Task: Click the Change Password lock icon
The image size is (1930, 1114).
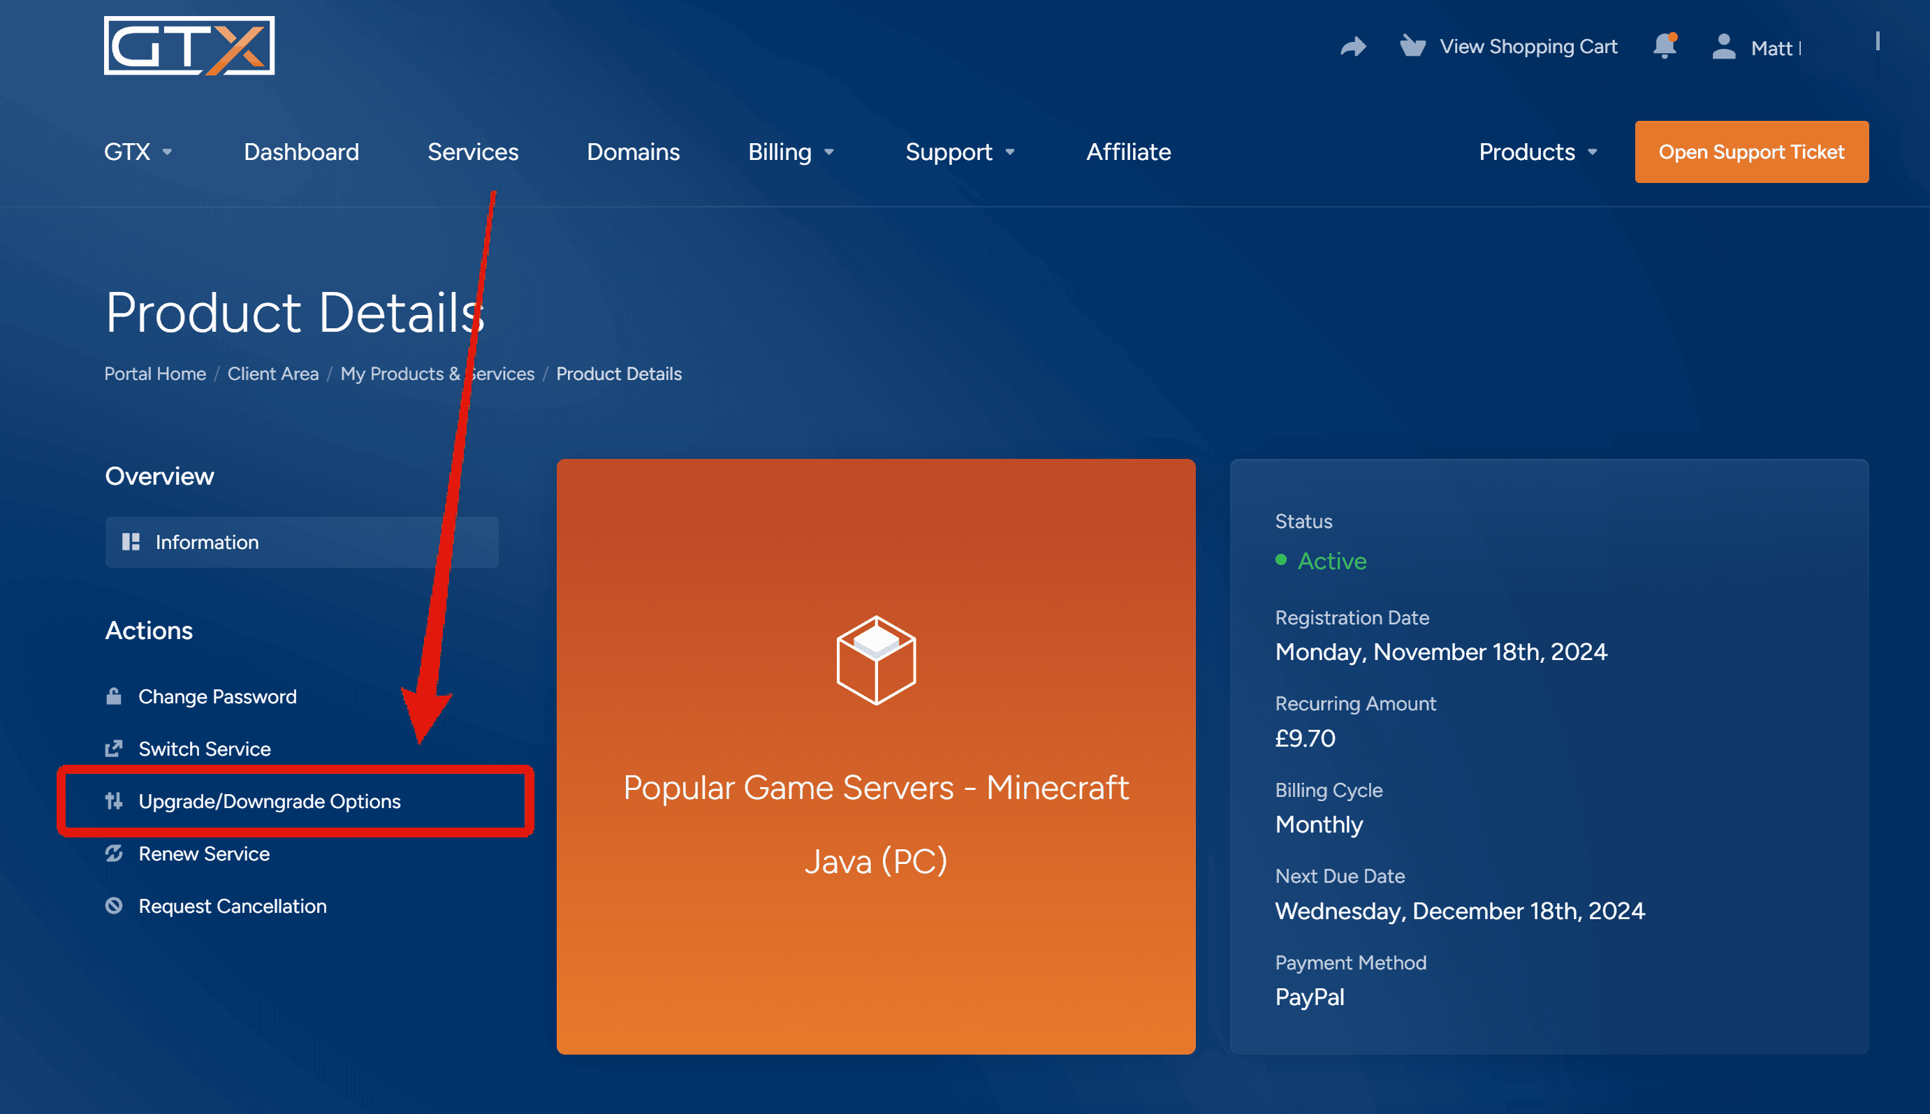Action: 114,696
